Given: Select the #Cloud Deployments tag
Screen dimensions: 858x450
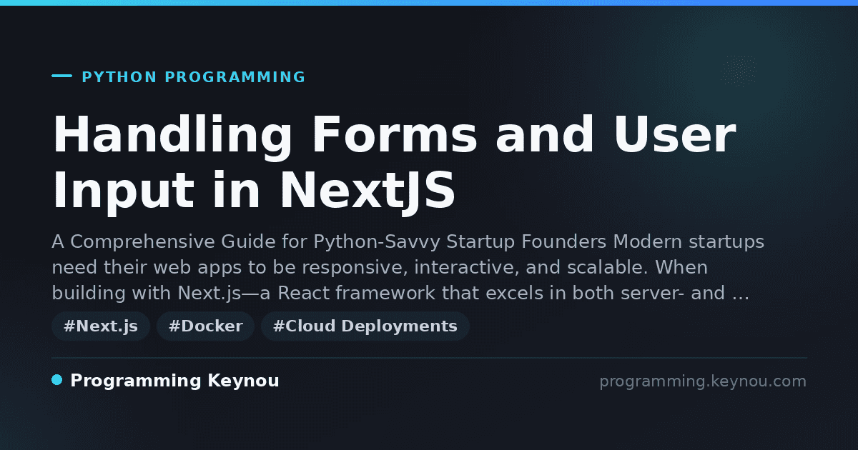Looking at the screenshot, I should coord(365,326).
